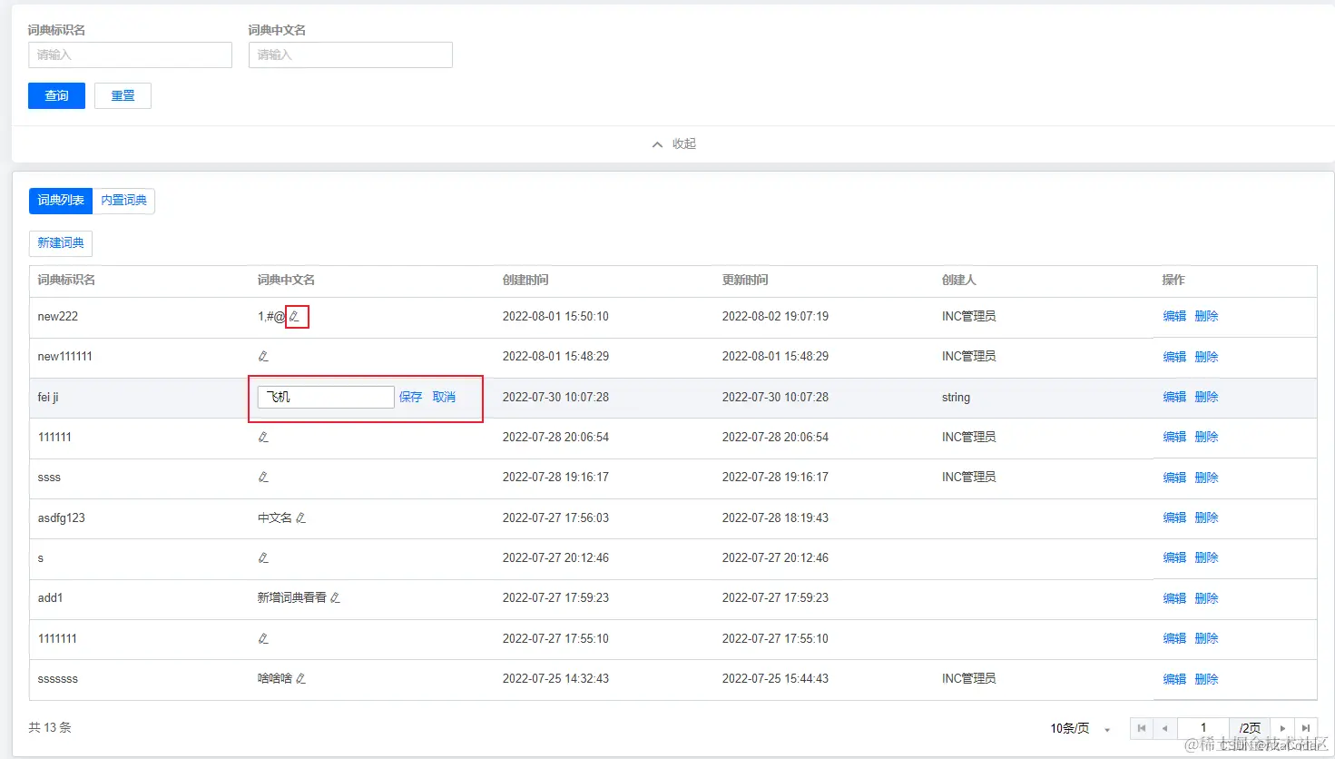
Task: Click the pencil icon next to 啥啥啥
Action: [301, 679]
